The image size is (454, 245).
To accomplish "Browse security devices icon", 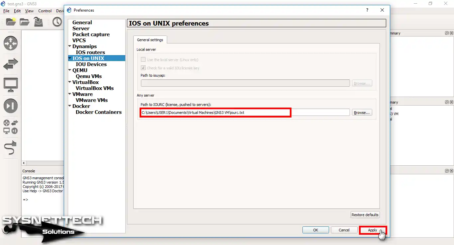I will 11,106.
